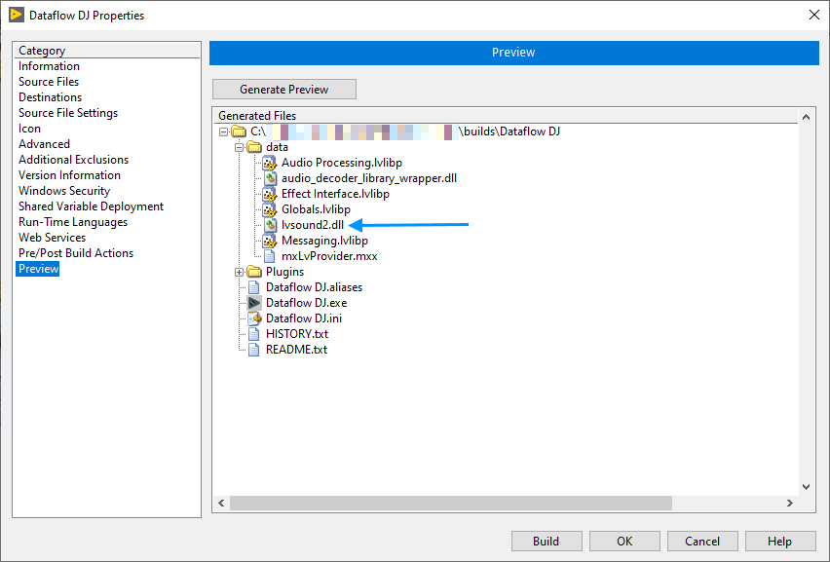The image size is (830, 562).
Task: Select the Audio Processing.lvlibp row text
Action: 342,163
